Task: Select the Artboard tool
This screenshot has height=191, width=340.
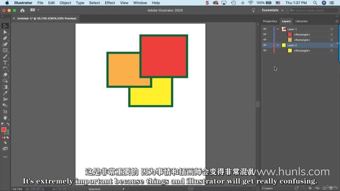Action: click(5, 111)
